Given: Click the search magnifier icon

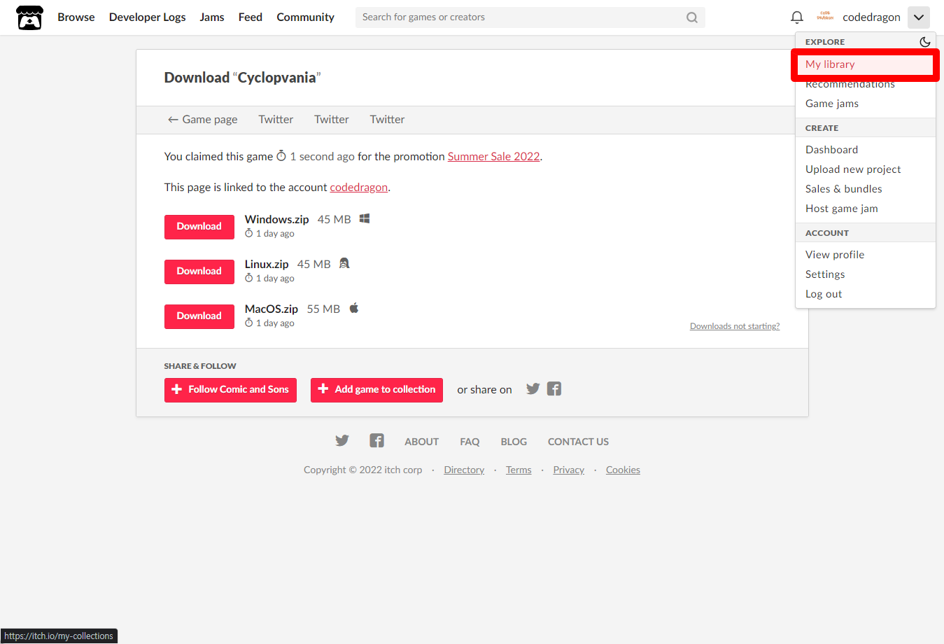Looking at the screenshot, I should tap(692, 17).
